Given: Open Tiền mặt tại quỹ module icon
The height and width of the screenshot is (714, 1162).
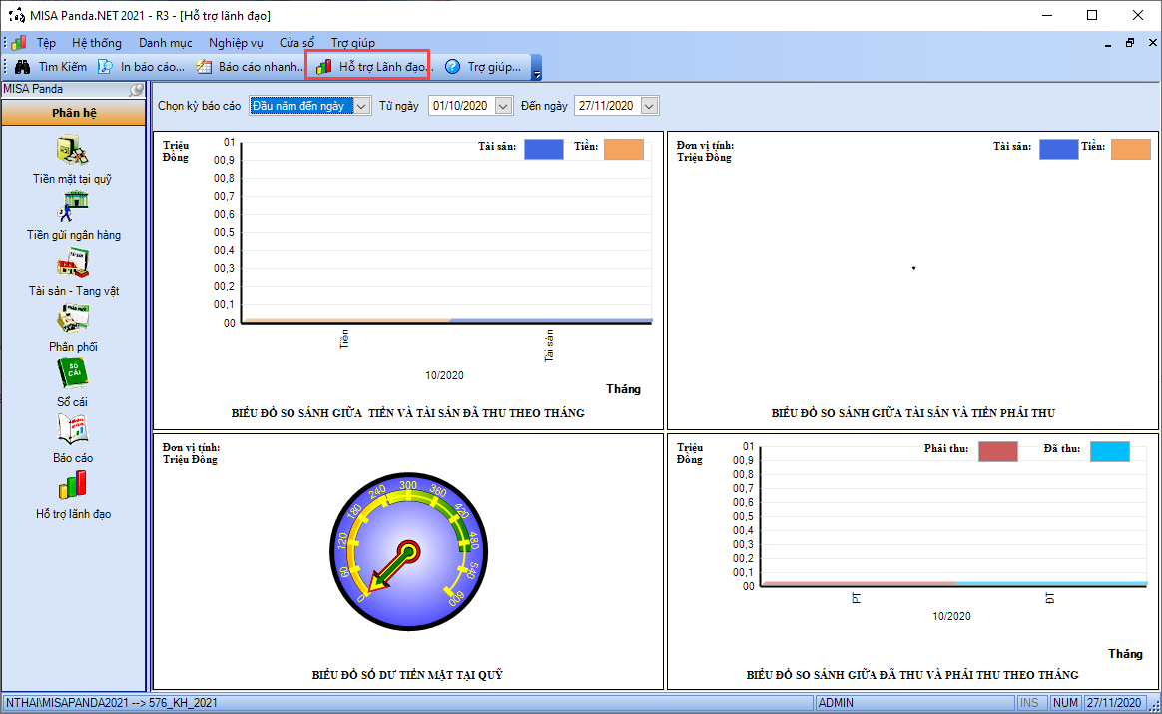Looking at the screenshot, I should (x=73, y=151).
